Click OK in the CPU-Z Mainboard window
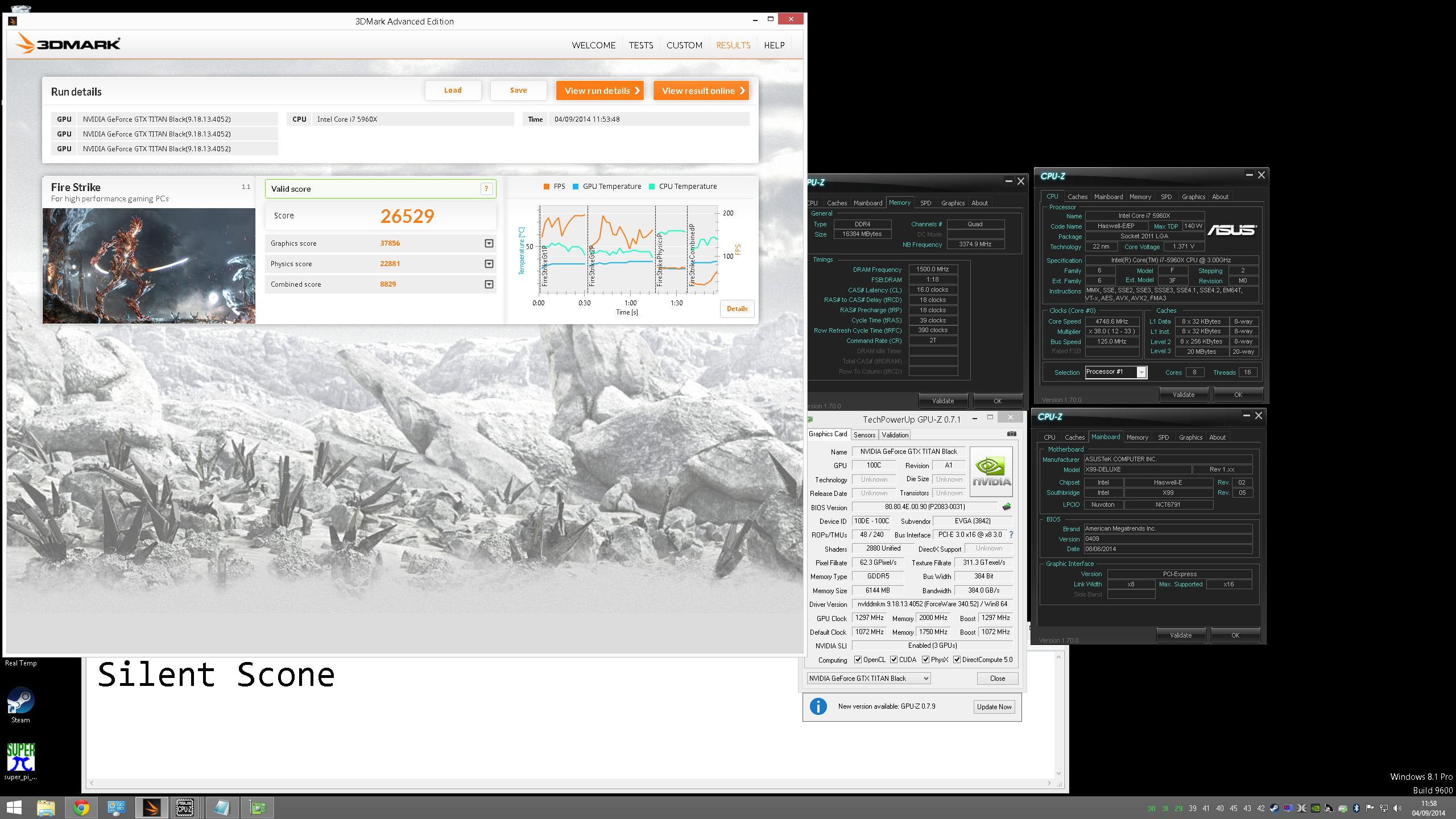This screenshot has height=819, width=1456. pos(1235,635)
